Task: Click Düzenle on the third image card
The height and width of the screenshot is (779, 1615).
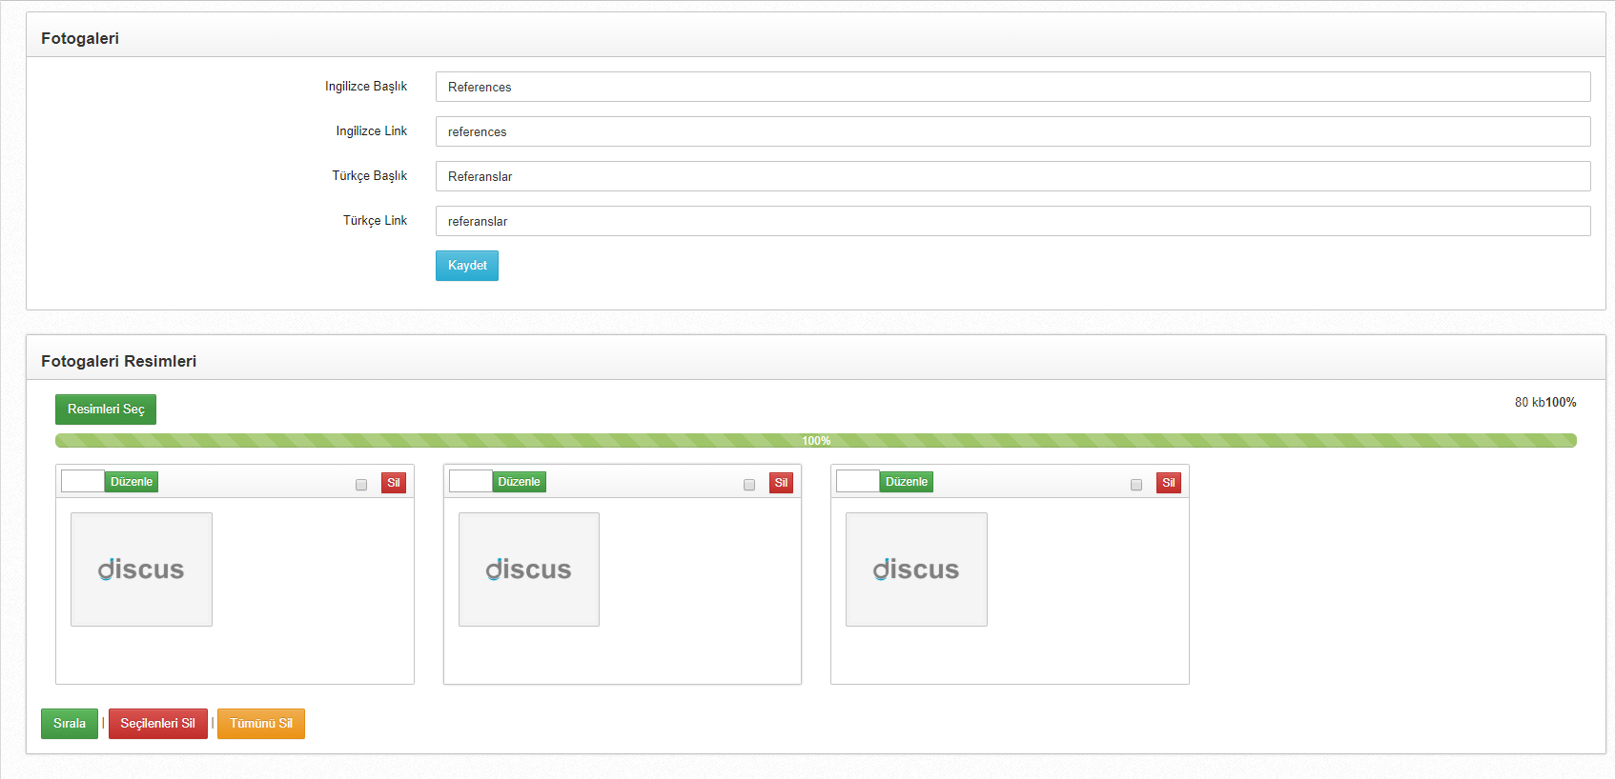Action: [907, 482]
